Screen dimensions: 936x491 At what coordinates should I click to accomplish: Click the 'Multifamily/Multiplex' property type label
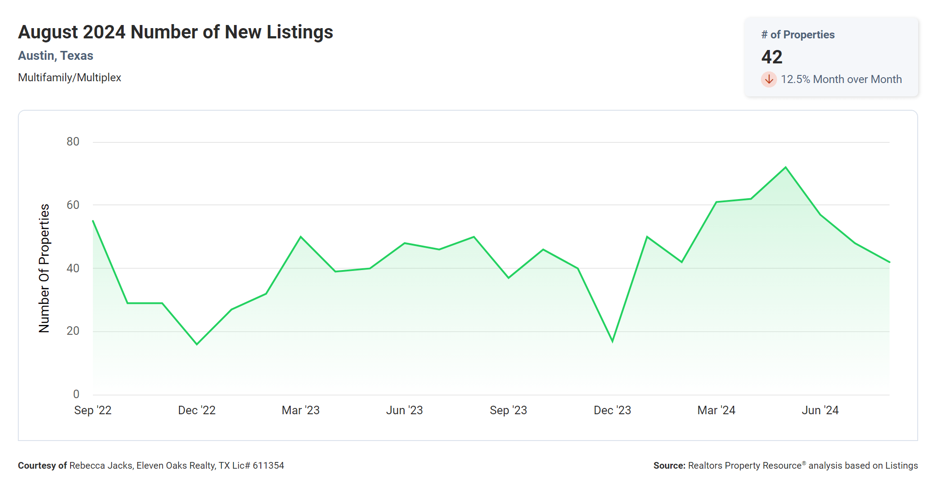(69, 78)
